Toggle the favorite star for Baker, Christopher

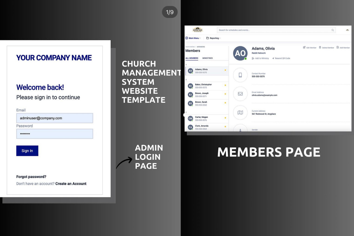225,85
